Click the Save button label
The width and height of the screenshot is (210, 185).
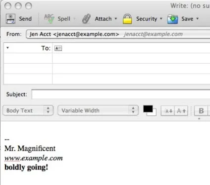pyautogui.click(x=187, y=19)
